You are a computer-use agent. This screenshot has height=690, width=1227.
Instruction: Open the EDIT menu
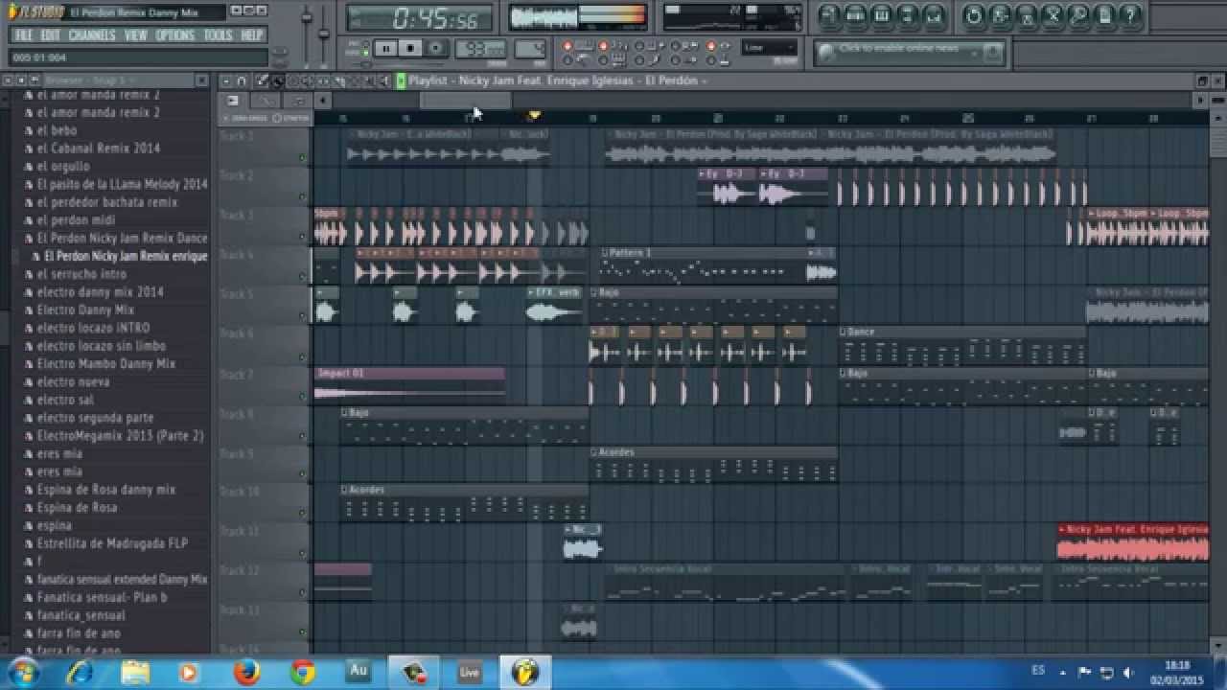(51, 35)
